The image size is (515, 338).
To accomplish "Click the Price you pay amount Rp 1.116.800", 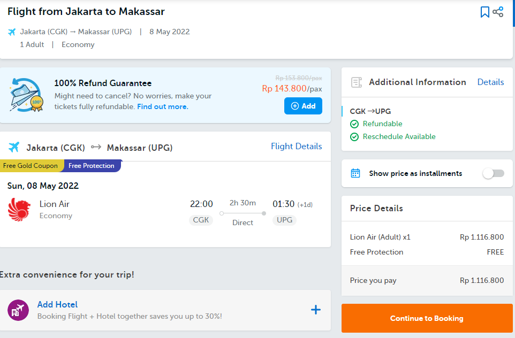I will tap(482, 281).
